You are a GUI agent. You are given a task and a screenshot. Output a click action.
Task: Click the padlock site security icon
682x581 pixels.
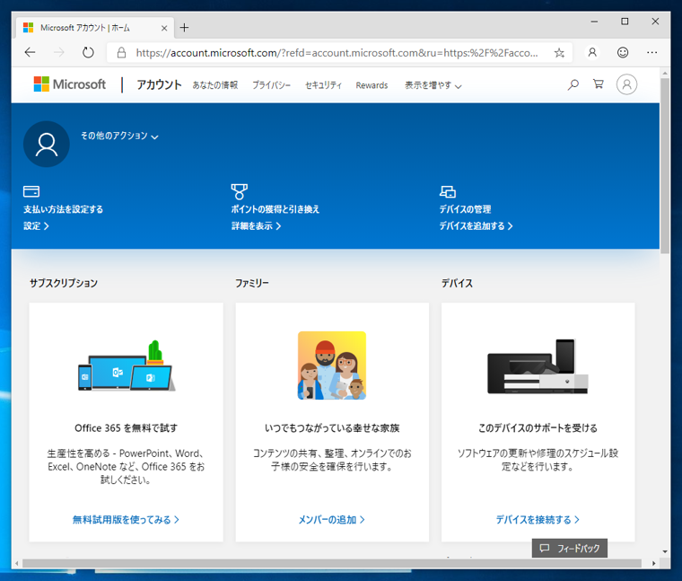[122, 53]
